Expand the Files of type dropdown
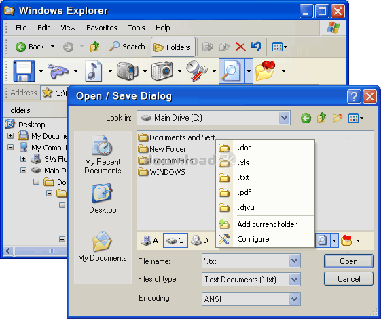The height and width of the screenshot is (319, 381). click(x=295, y=280)
